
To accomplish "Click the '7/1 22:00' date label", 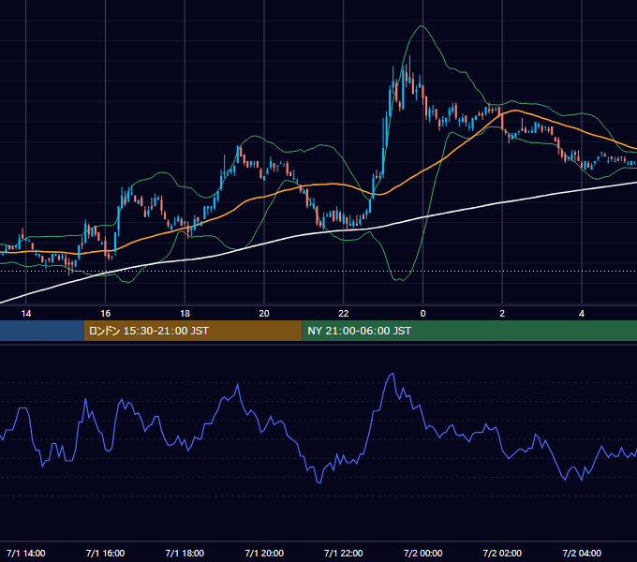I will coord(344,553).
